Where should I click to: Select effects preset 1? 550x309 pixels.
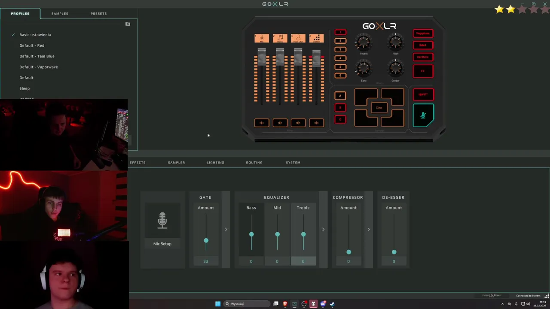pyautogui.click(x=340, y=32)
